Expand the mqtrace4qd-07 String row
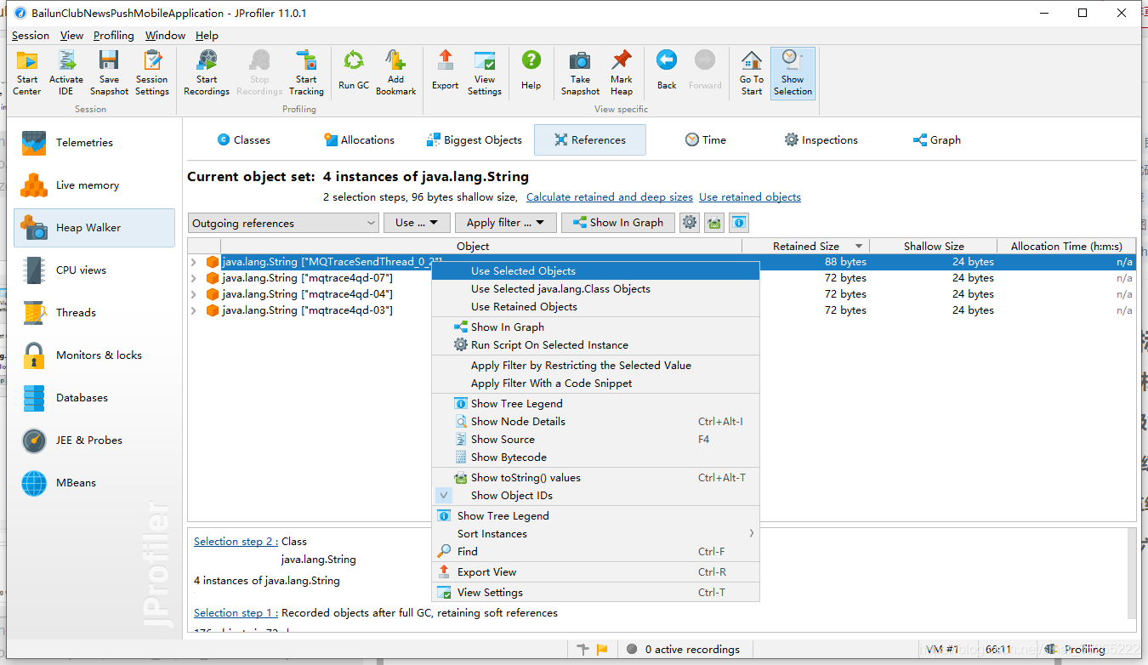The height and width of the screenshot is (665, 1148). [194, 278]
